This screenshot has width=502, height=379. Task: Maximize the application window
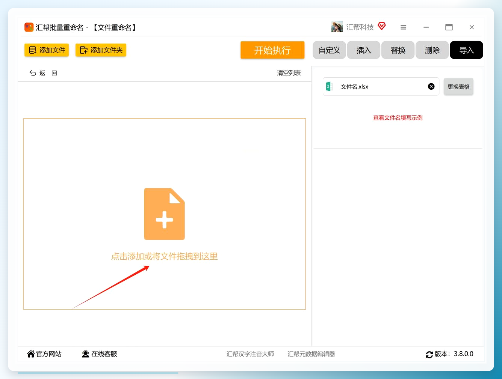[449, 27]
